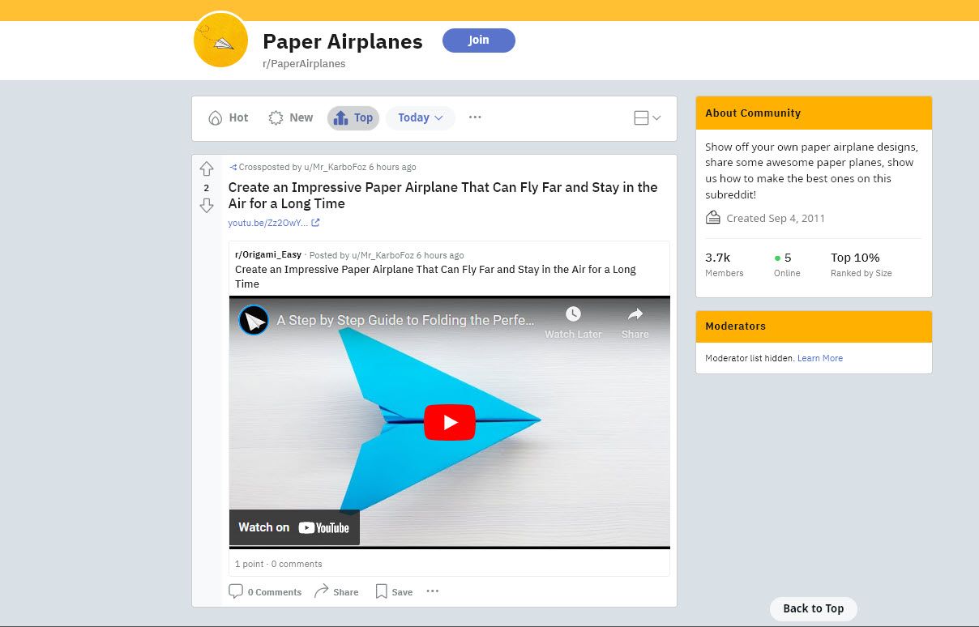
Task: Select the Top sort tab
Action: pos(353,117)
